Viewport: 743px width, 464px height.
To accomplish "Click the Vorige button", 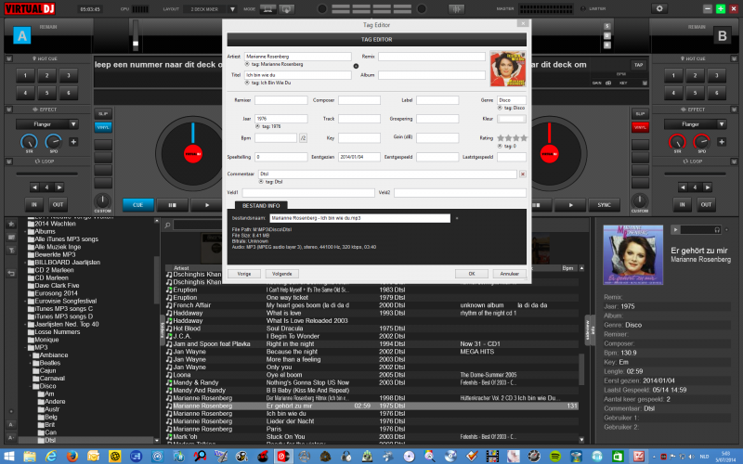I will click(x=244, y=274).
